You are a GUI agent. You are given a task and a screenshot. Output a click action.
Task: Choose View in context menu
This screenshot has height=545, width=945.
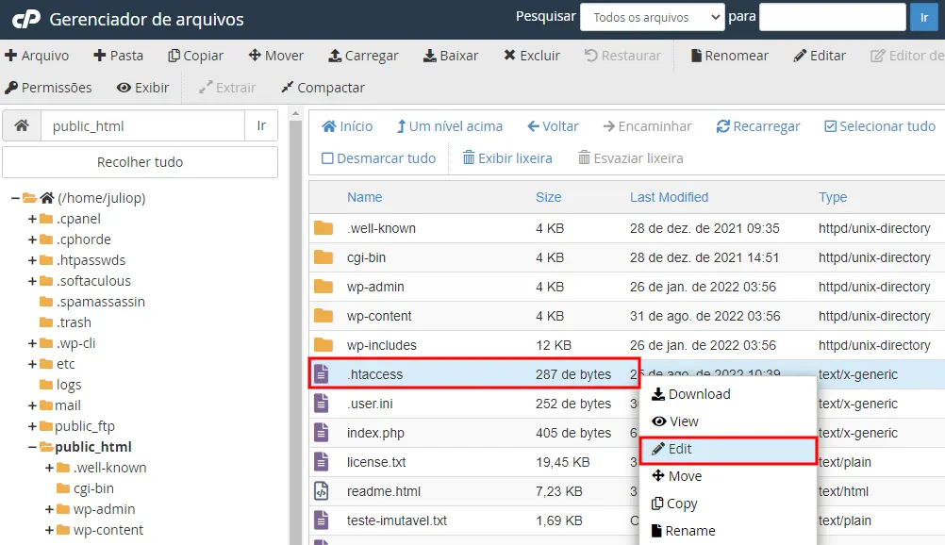coord(728,421)
